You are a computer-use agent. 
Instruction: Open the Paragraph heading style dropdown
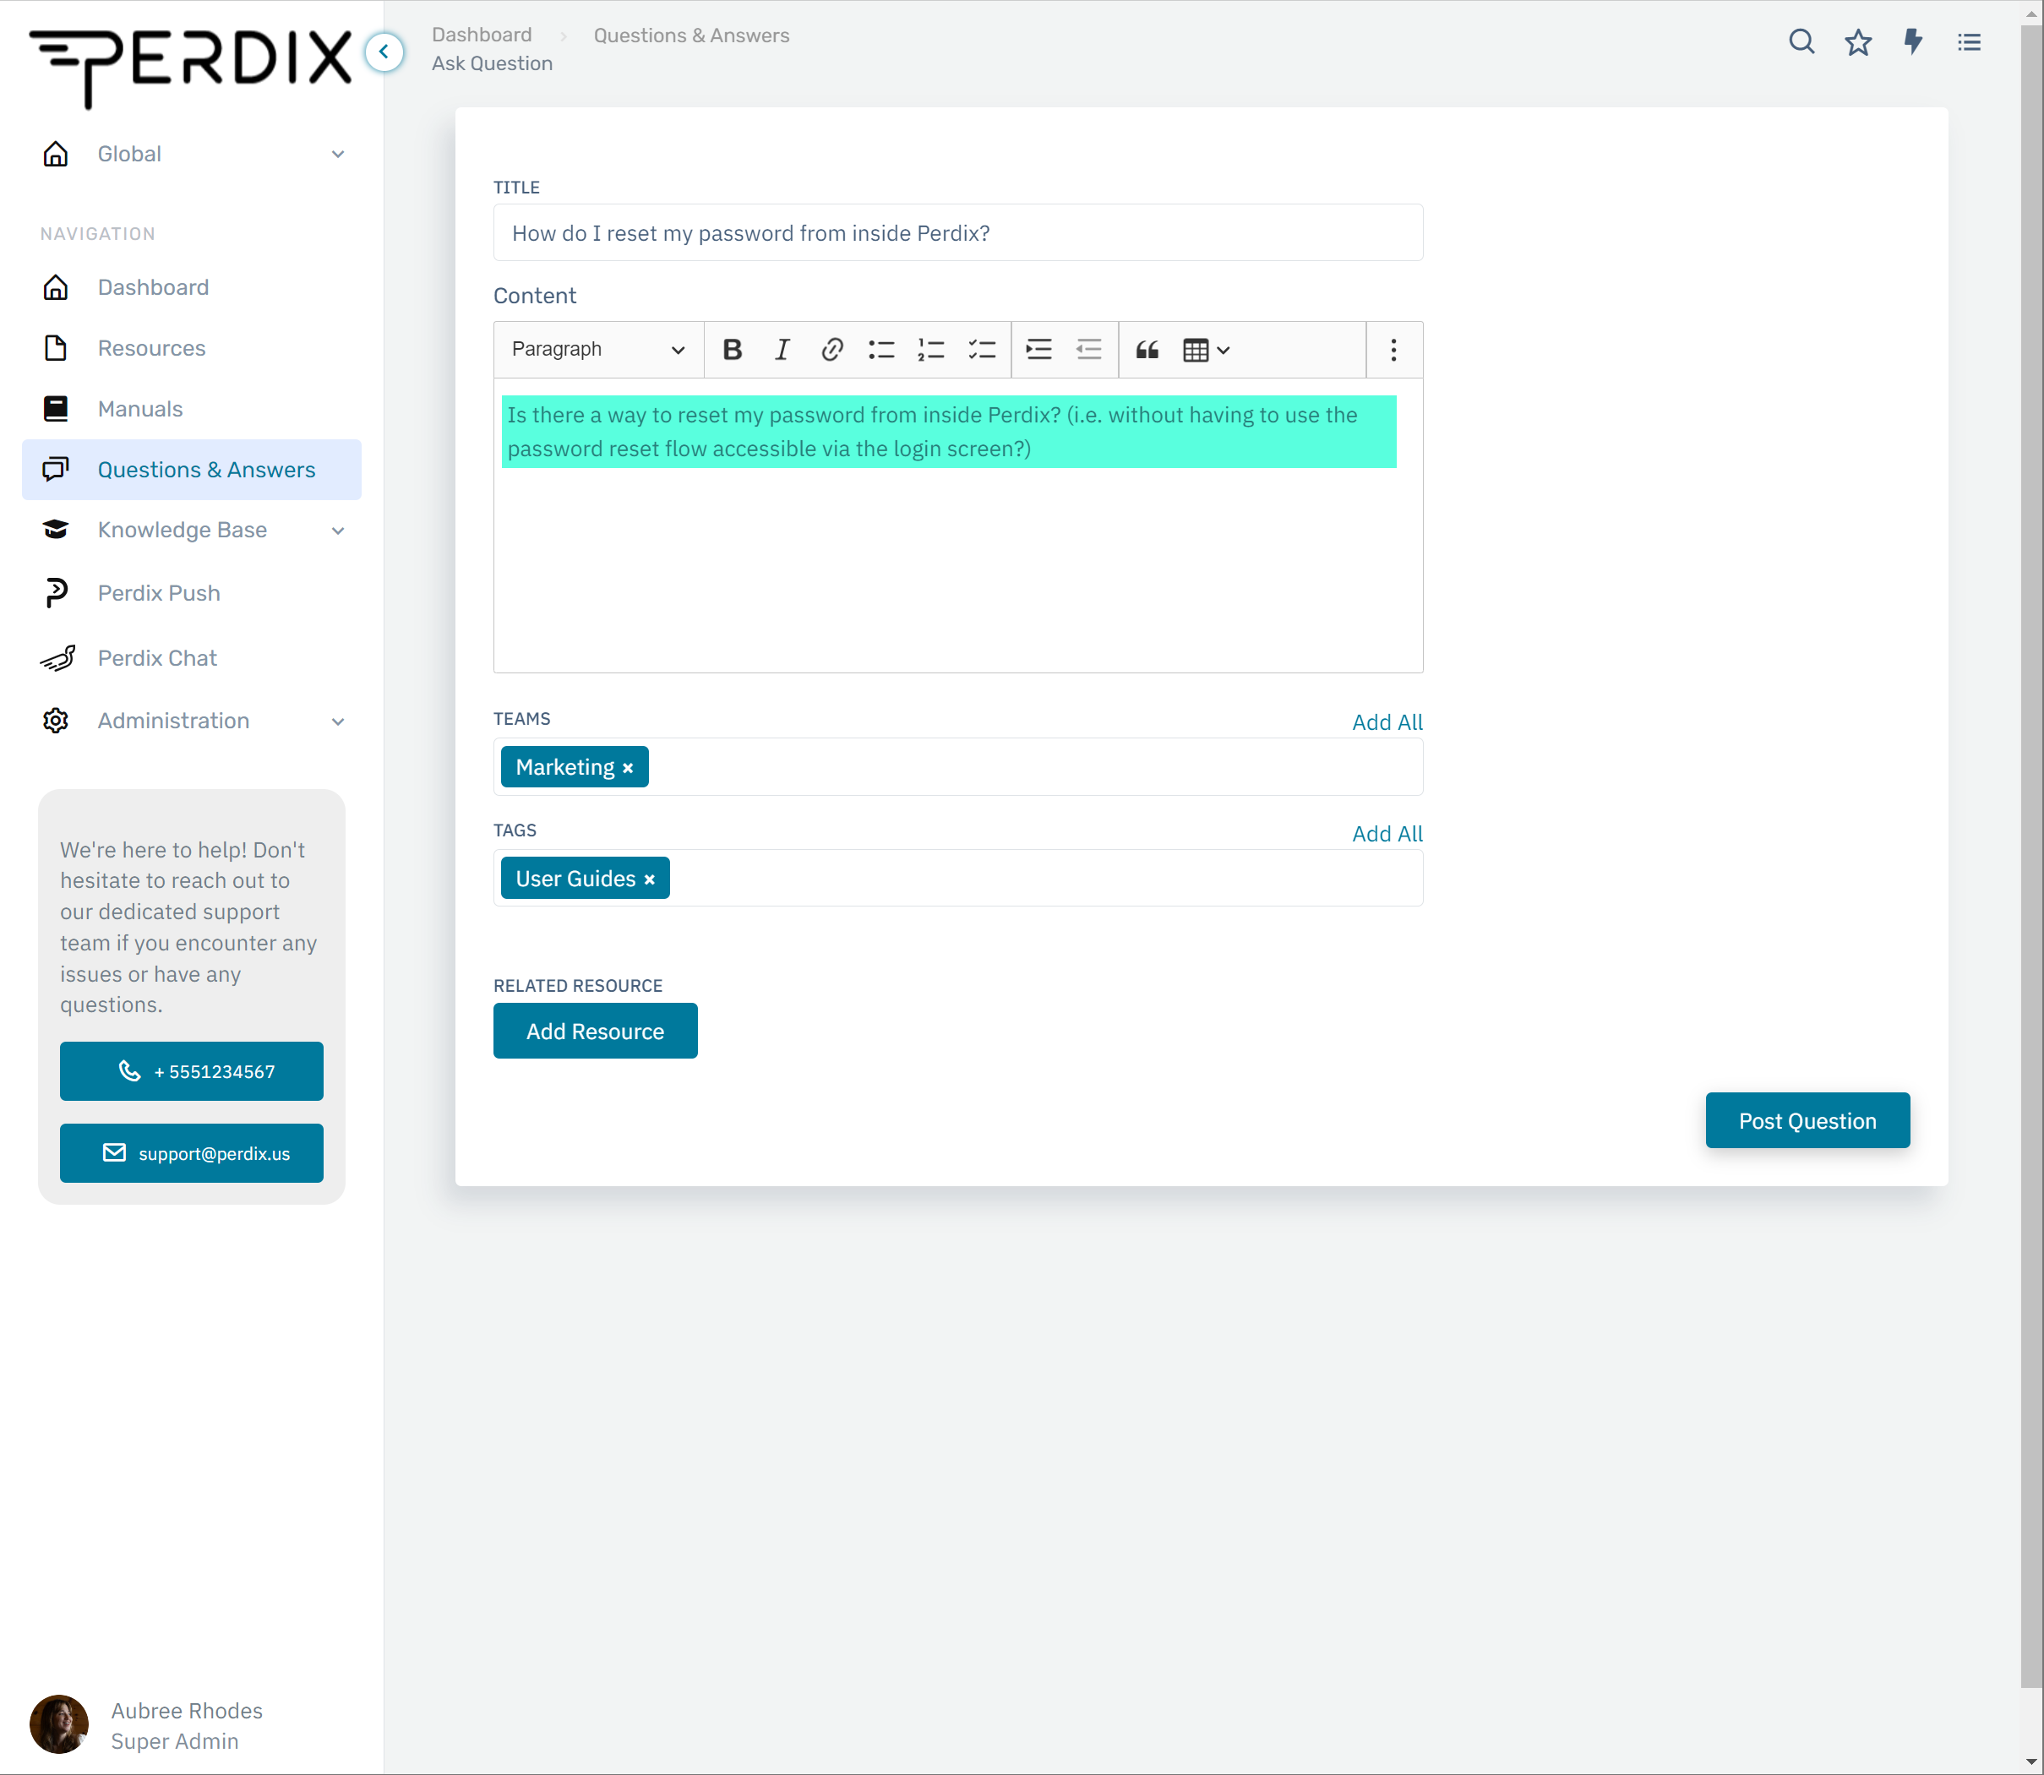(x=598, y=350)
